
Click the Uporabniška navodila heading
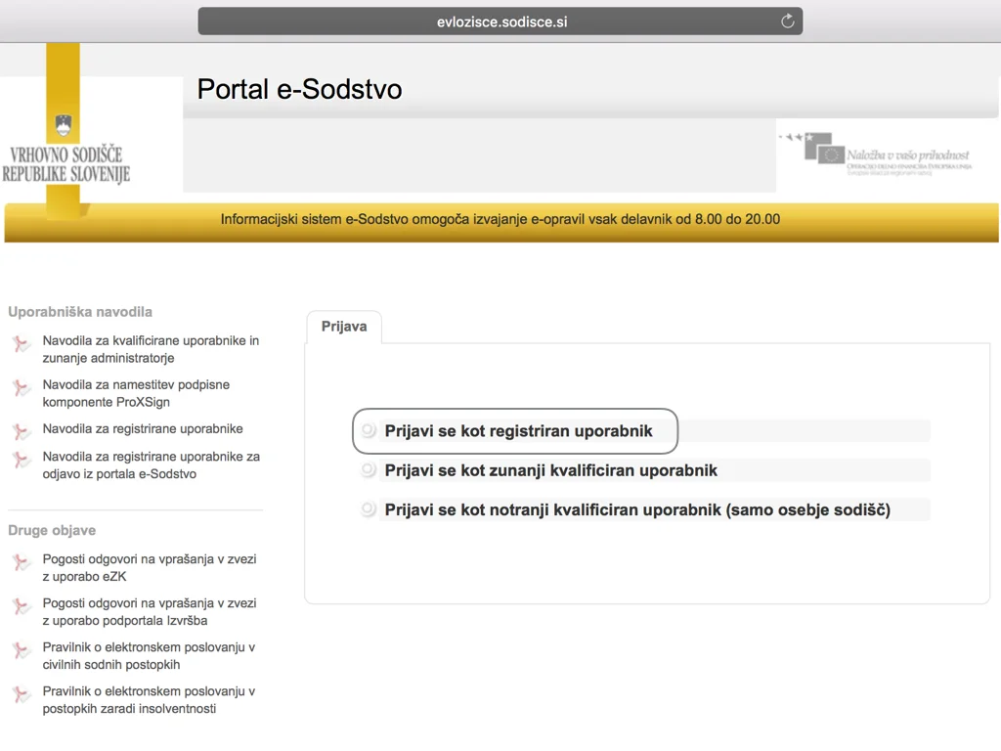[80, 312]
